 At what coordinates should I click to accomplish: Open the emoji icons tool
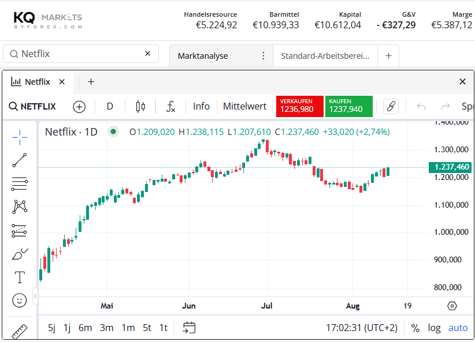click(x=20, y=300)
